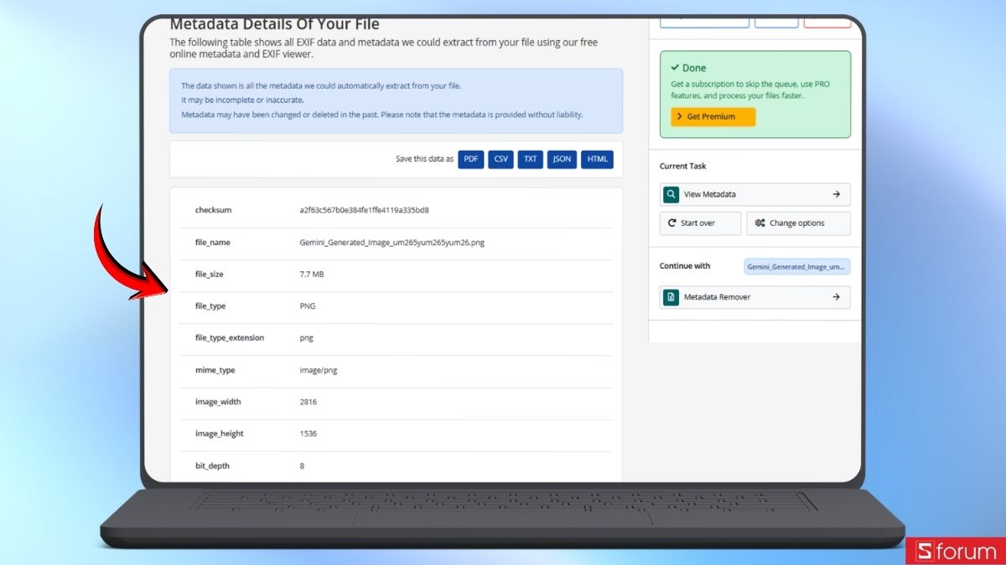
Task: Select the 7.7 MB file size value
Action: coord(314,274)
